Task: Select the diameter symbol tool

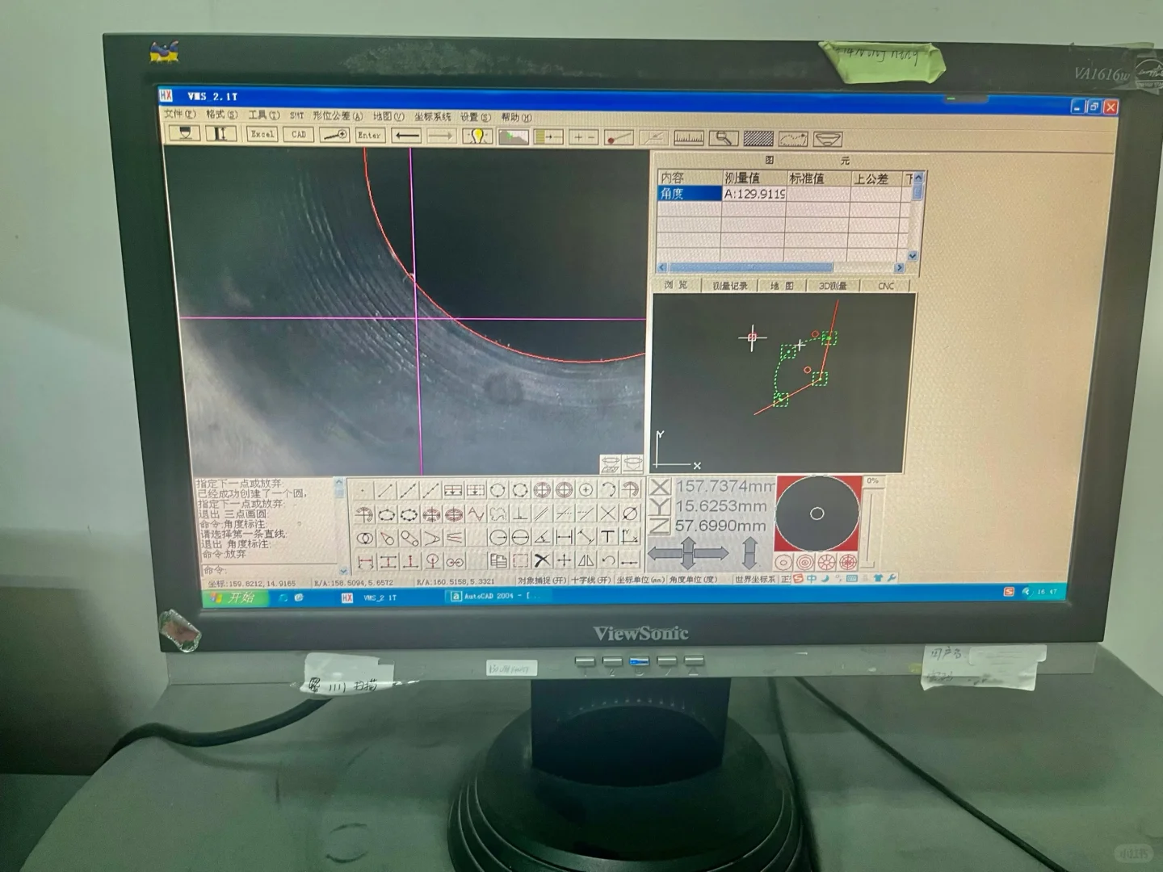Action: click(630, 513)
